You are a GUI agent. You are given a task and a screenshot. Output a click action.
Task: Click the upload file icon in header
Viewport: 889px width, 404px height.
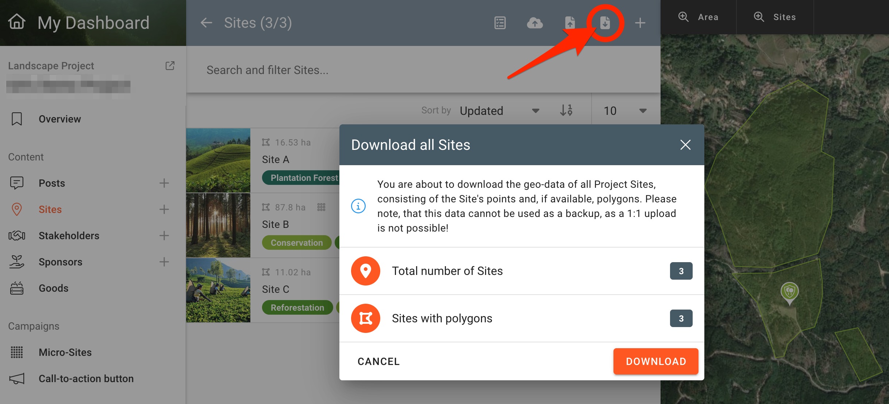pos(570,23)
